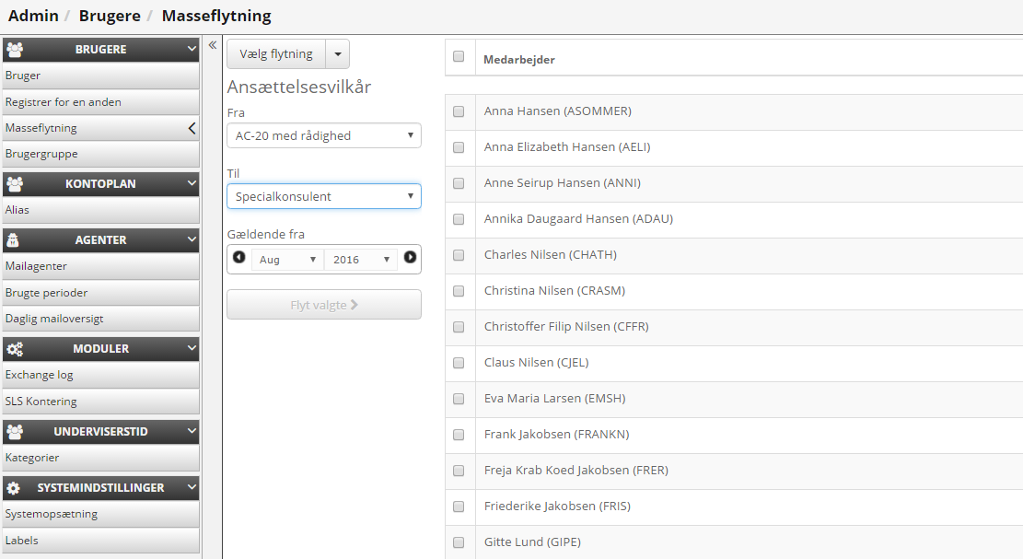Go to next month in Gældende fra
Image resolution: width=1023 pixels, height=559 pixels.
coord(410,259)
